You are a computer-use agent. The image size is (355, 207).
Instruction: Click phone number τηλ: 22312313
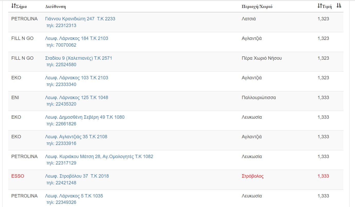pyautogui.click(x=61, y=25)
